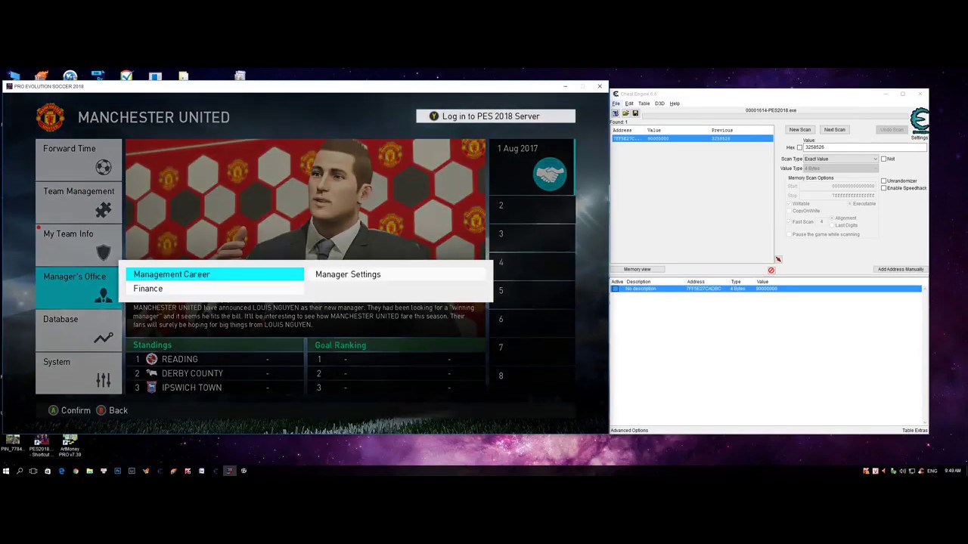Toggle the CopyOnWrite checkbox
This screenshot has height=544, width=968.
790,211
